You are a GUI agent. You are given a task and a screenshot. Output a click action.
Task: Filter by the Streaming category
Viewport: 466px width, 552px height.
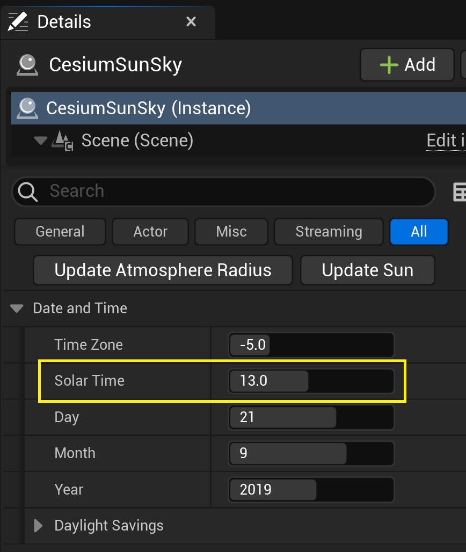click(329, 232)
